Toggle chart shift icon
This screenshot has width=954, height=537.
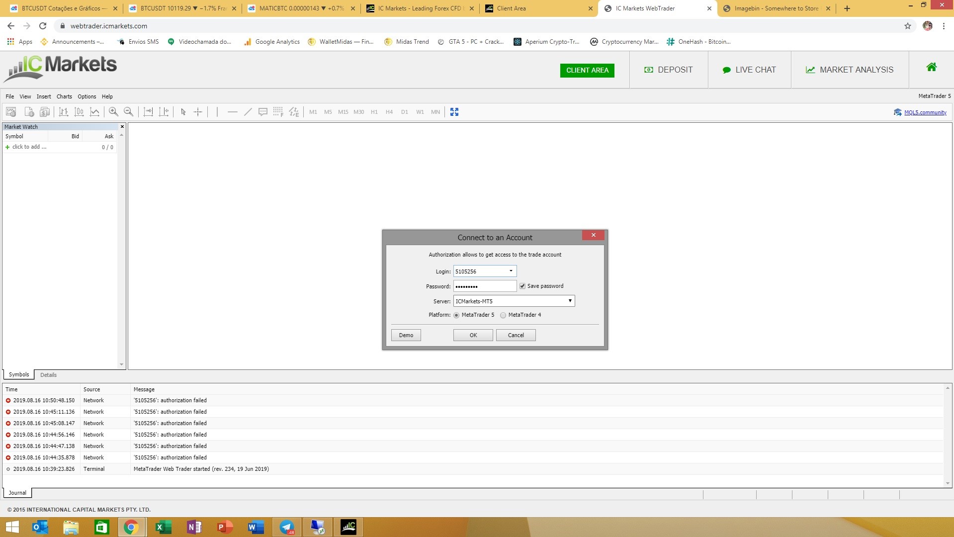[164, 112]
